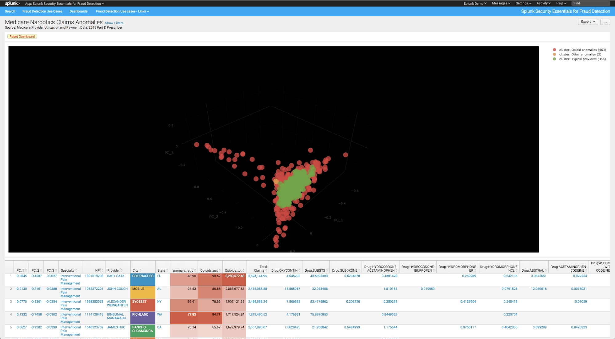The width and height of the screenshot is (615, 339).
Task: Sort table by Total Claims column
Action: pyautogui.click(x=260, y=269)
